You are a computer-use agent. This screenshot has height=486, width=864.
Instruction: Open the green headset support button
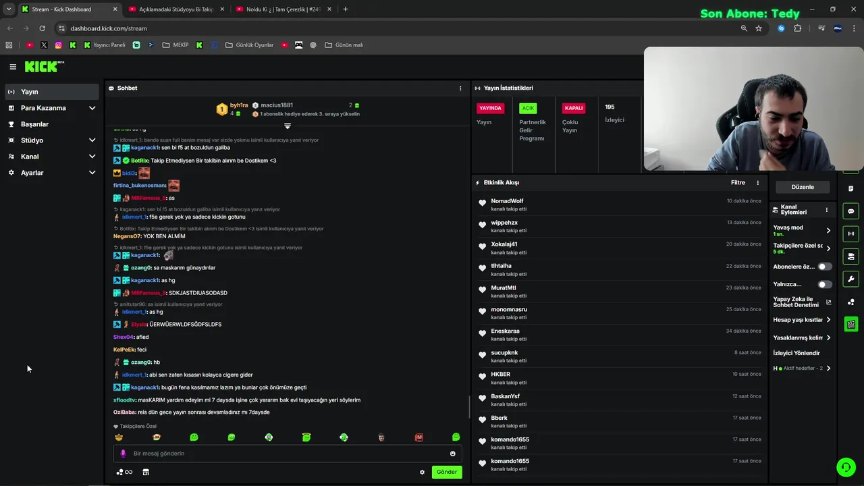(846, 467)
